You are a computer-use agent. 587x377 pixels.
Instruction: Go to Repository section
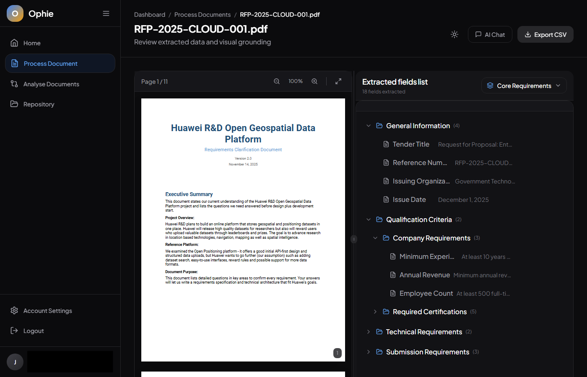coord(60,104)
